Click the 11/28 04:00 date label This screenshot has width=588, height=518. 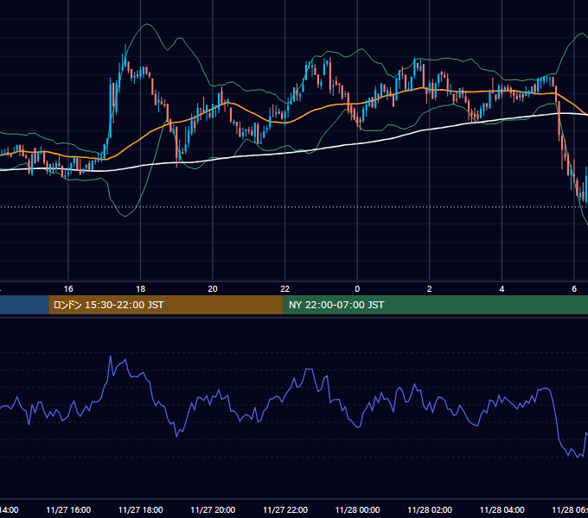point(502,510)
